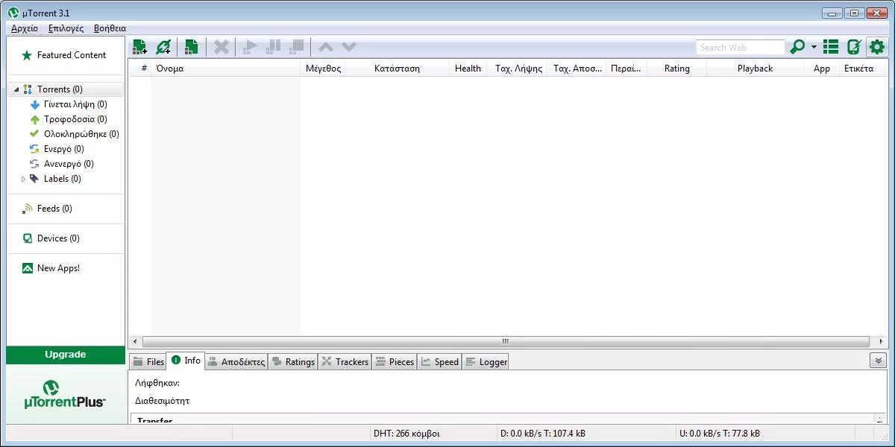Sort by Μέγεθος column header

pos(323,68)
